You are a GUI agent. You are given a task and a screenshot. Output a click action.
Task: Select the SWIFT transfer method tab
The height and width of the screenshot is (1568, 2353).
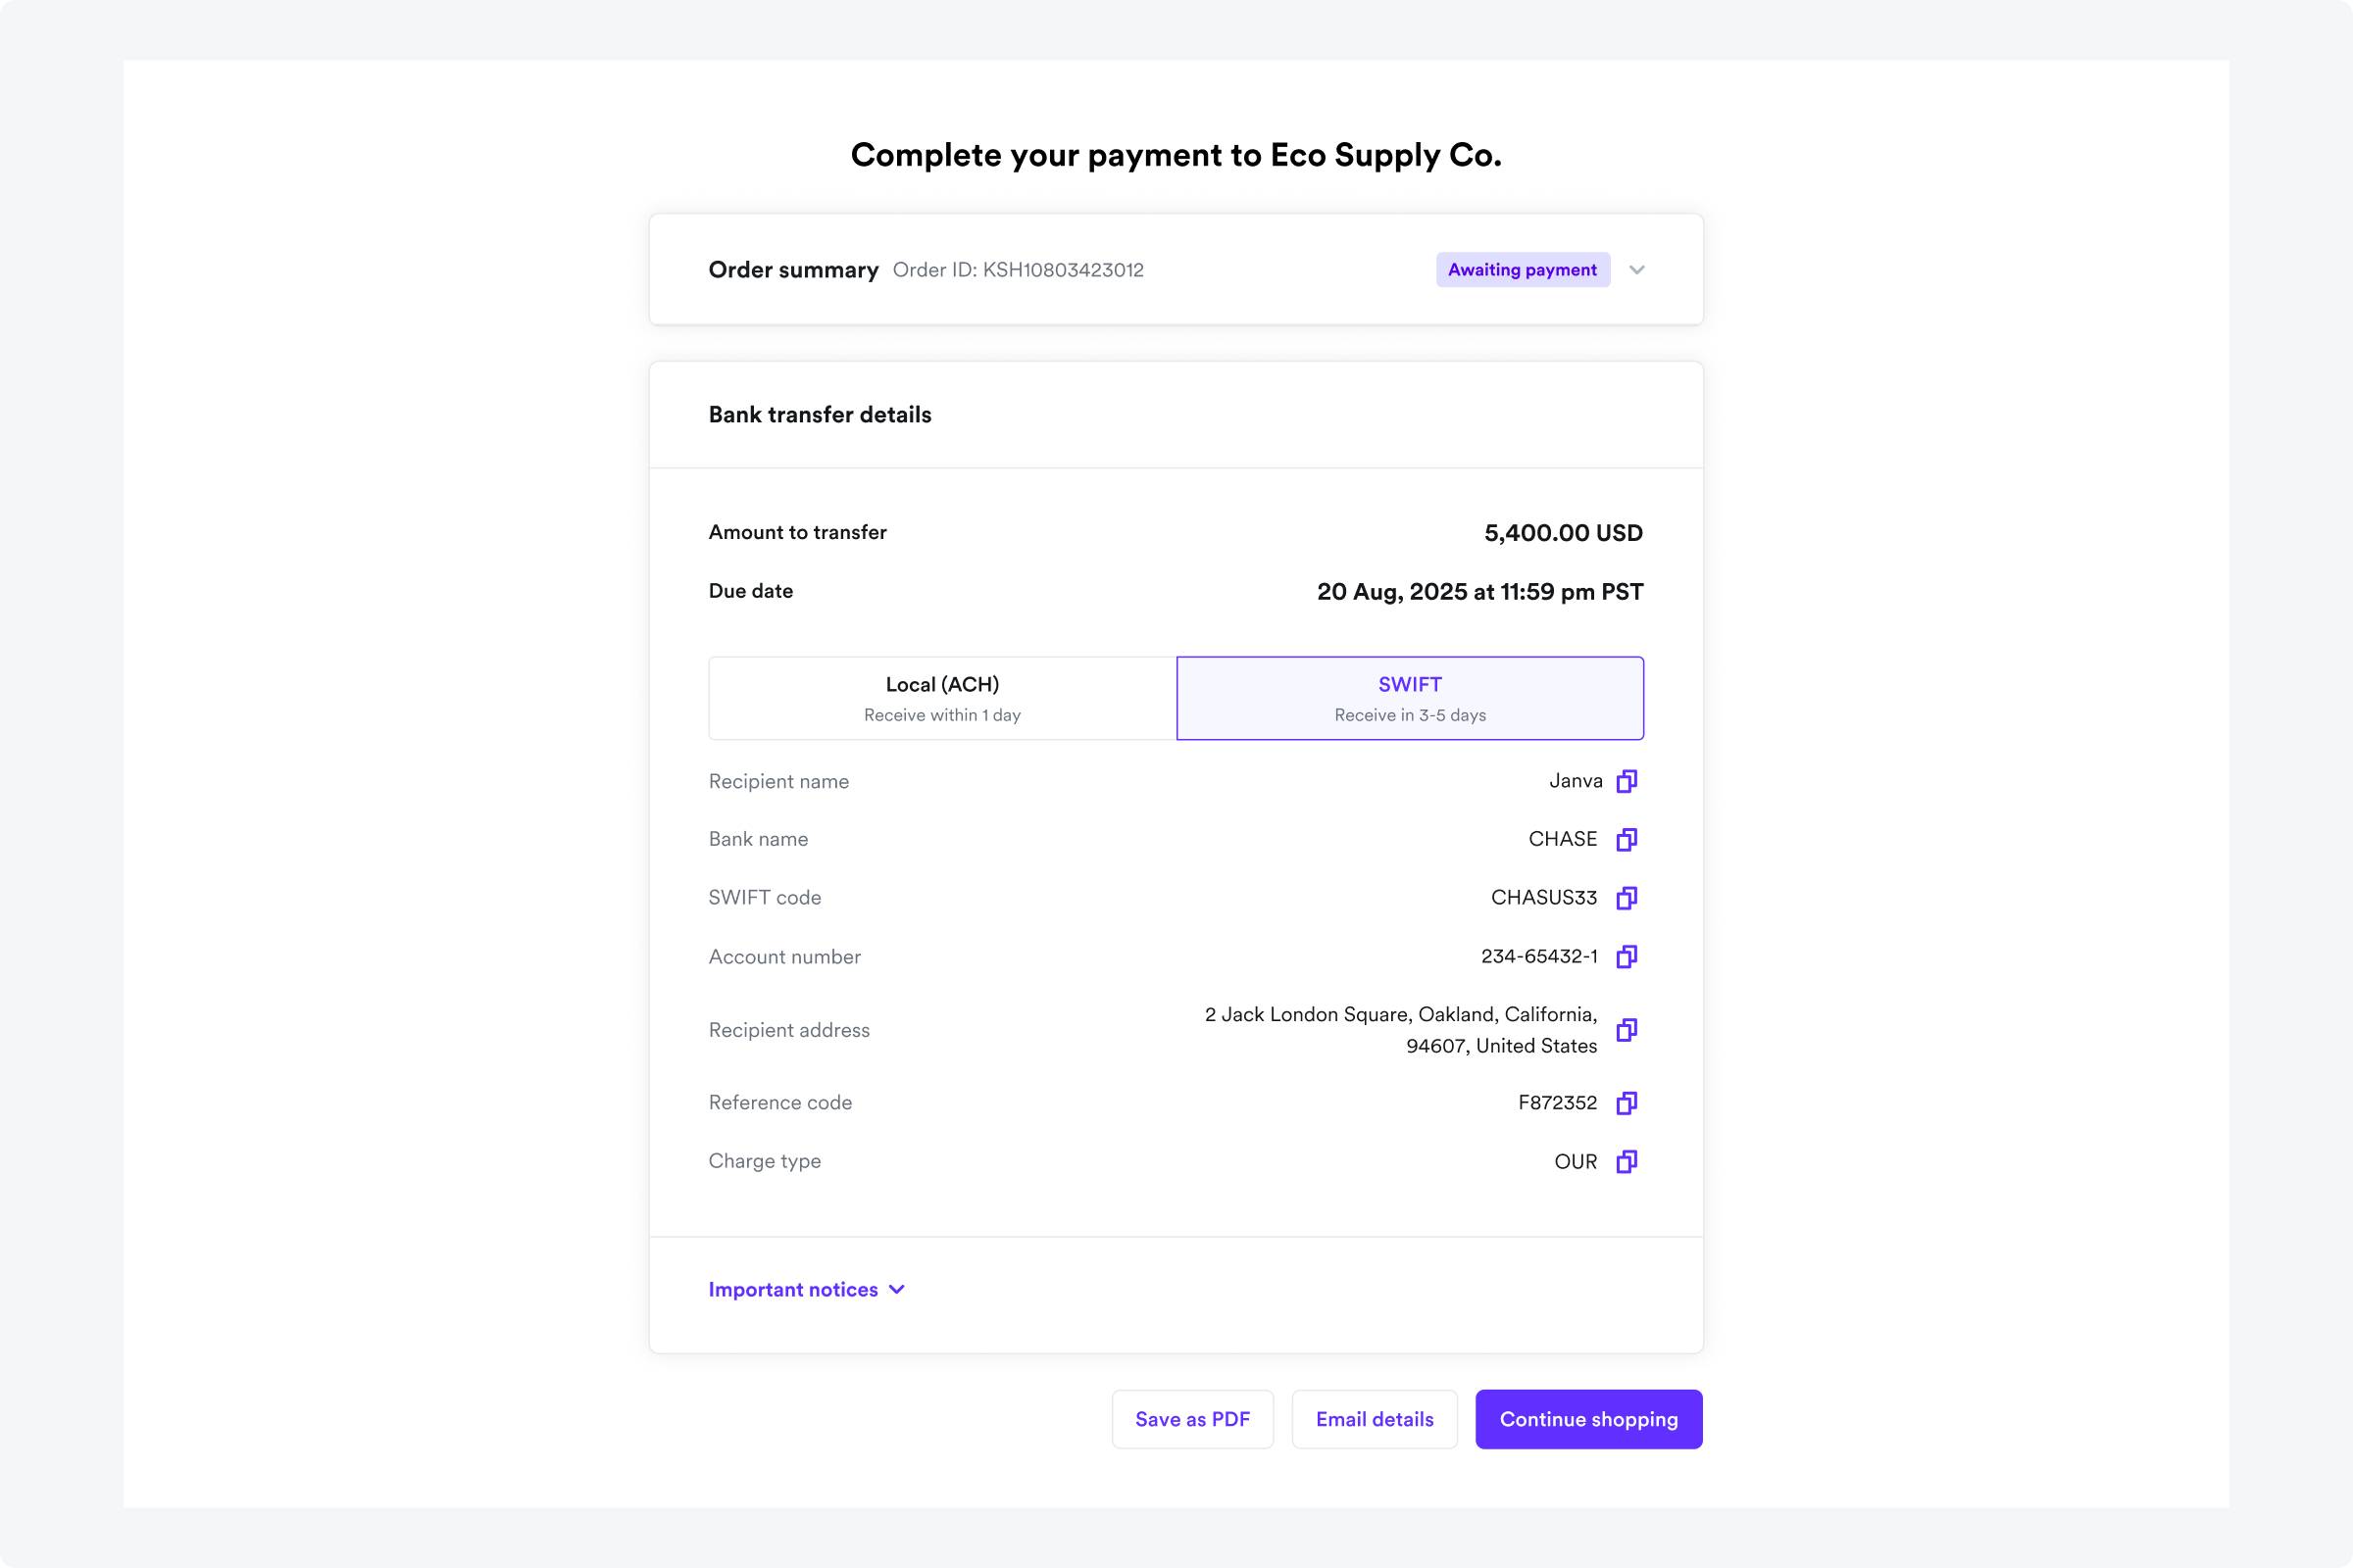coord(1409,697)
